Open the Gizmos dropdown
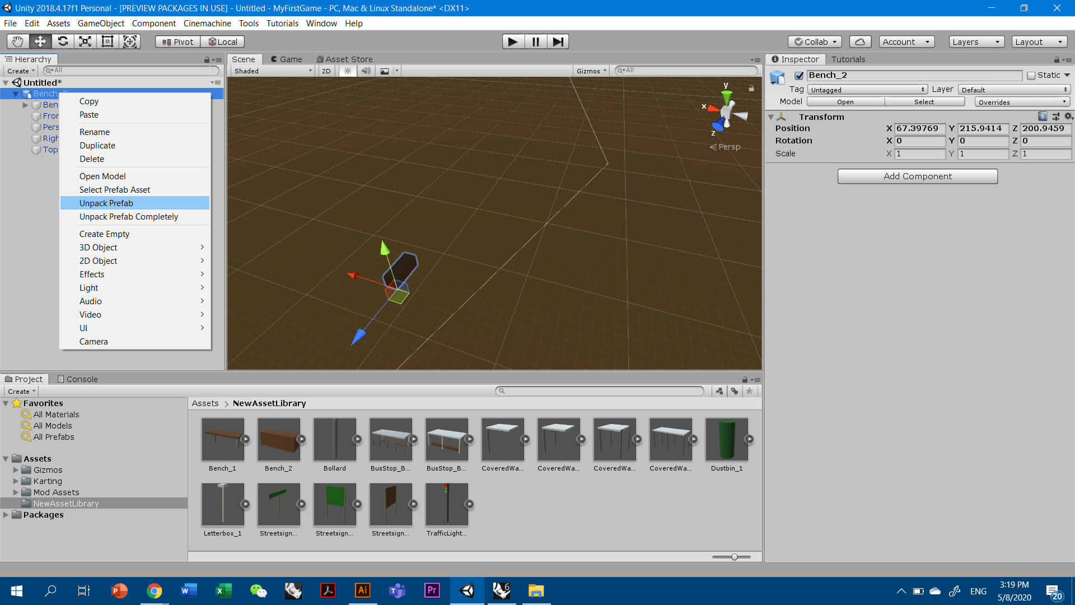Viewport: 1075px width, 605px height. coord(592,71)
